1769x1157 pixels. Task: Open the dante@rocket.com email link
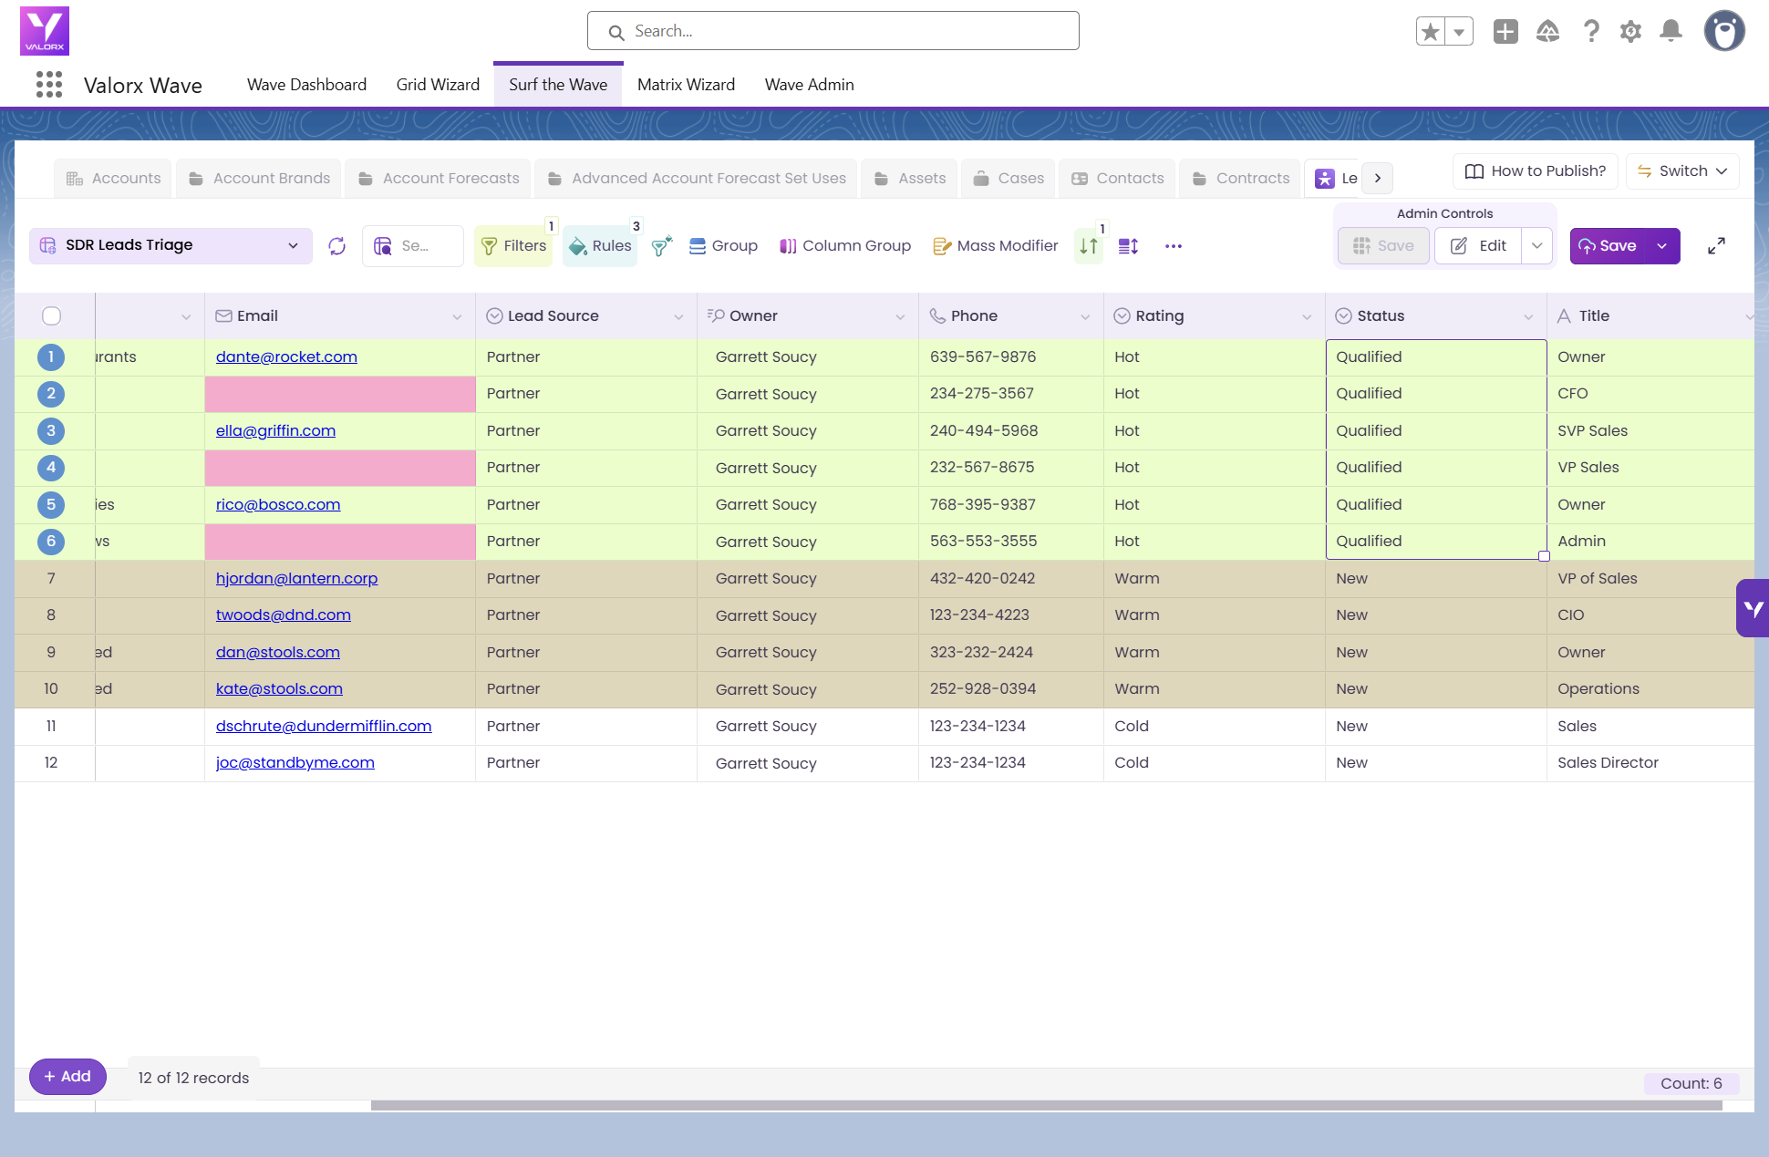[286, 357]
